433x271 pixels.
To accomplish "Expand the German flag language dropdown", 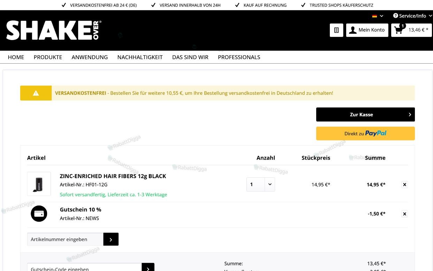I will coord(378,16).
